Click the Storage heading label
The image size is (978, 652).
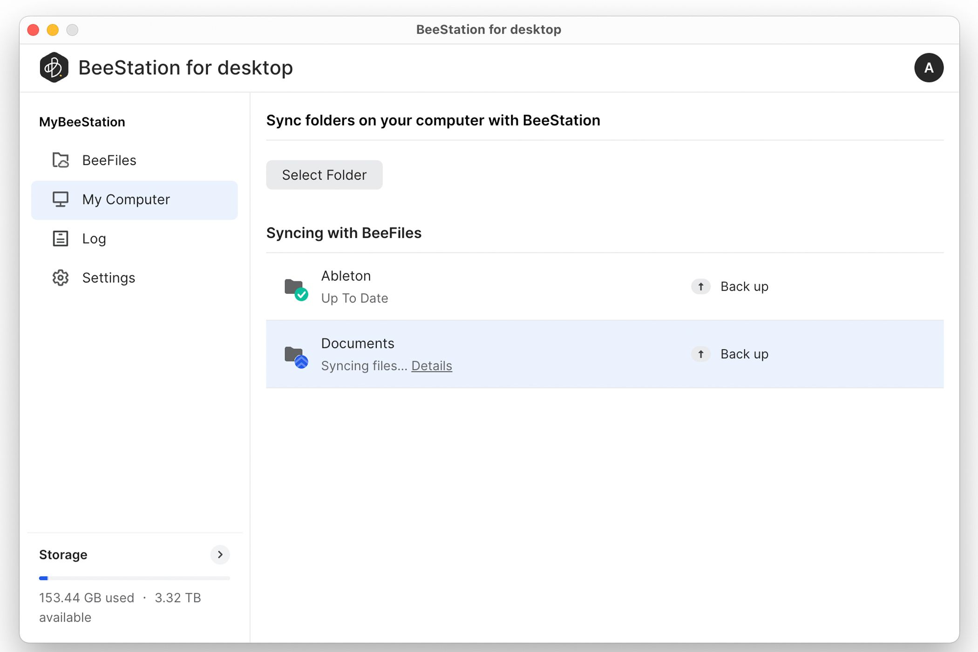point(63,555)
